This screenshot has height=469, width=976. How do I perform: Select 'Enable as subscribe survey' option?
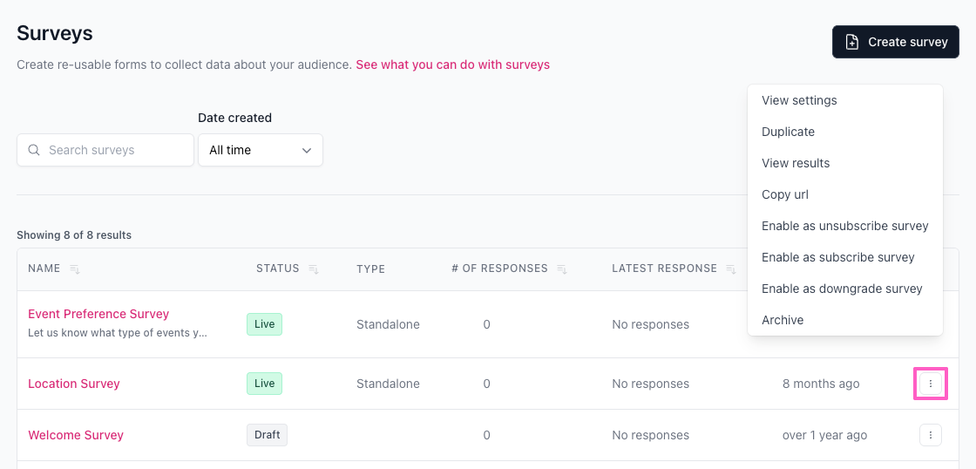coord(837,257)
